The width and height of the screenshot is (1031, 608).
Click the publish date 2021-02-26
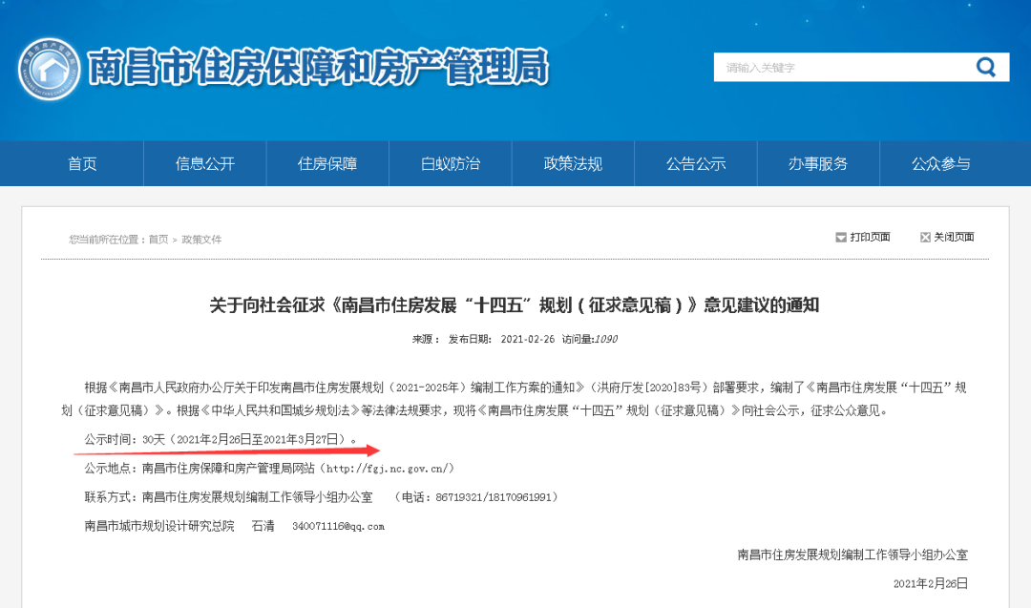527,339
